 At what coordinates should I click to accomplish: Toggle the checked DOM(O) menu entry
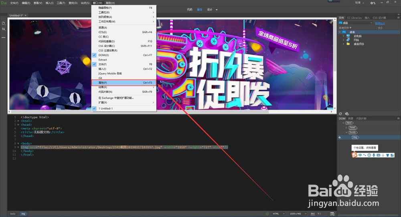coord(124,55)
